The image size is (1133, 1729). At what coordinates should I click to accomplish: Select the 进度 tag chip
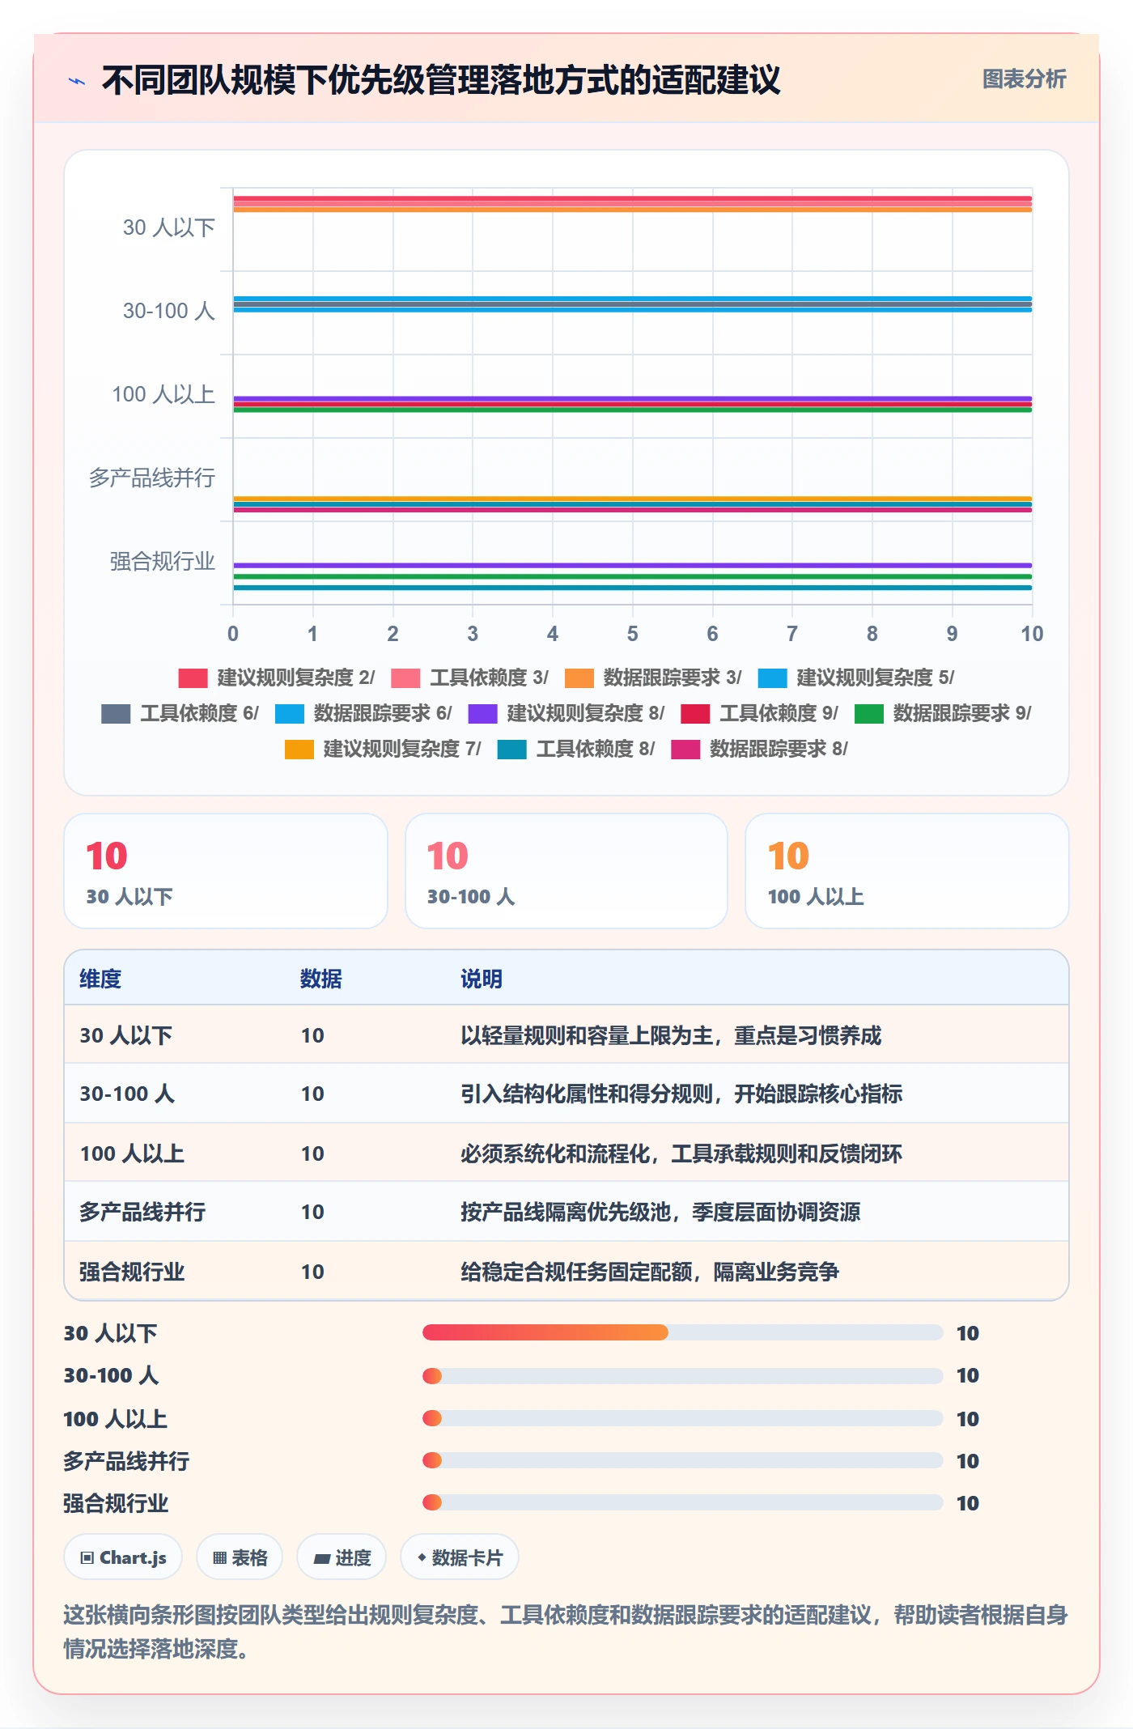342,1557
